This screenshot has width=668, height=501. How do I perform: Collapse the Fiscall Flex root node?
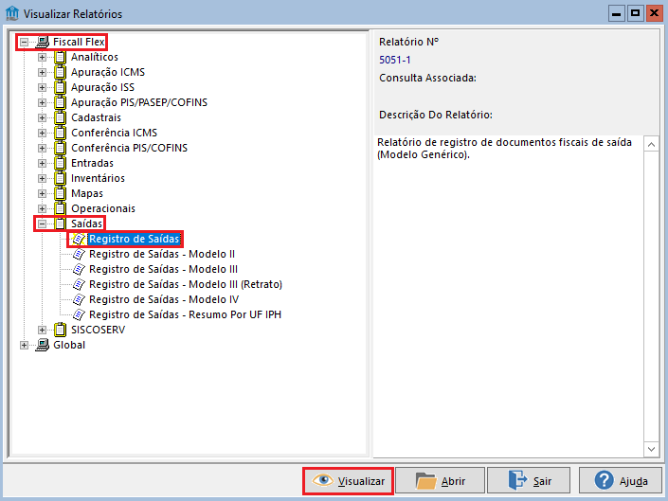tap(25, 42)
